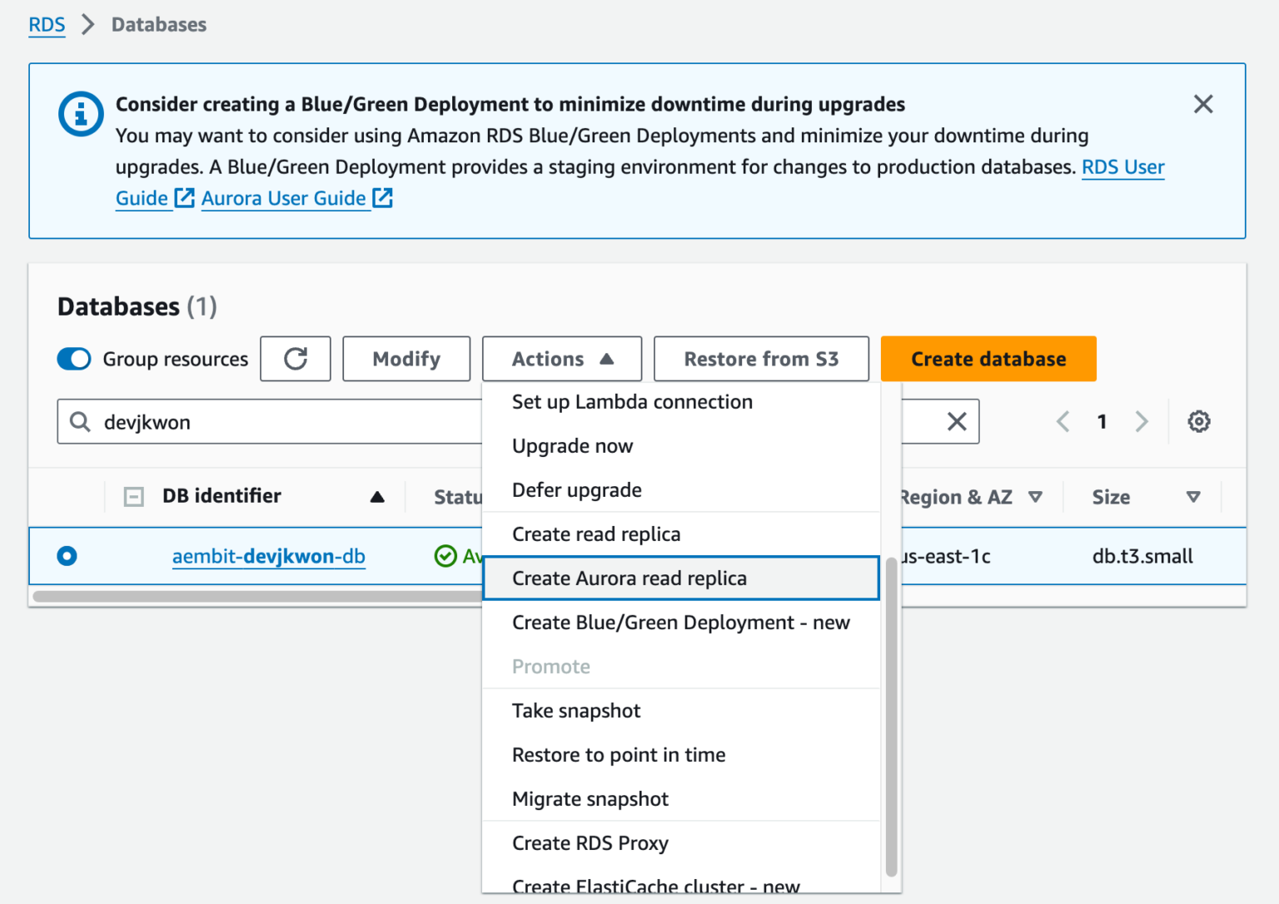The width and height of the screenshot is (1279, 904).
Task: Open the Region & AZ filter dropdown
Action: click(x=1035, y=496)
